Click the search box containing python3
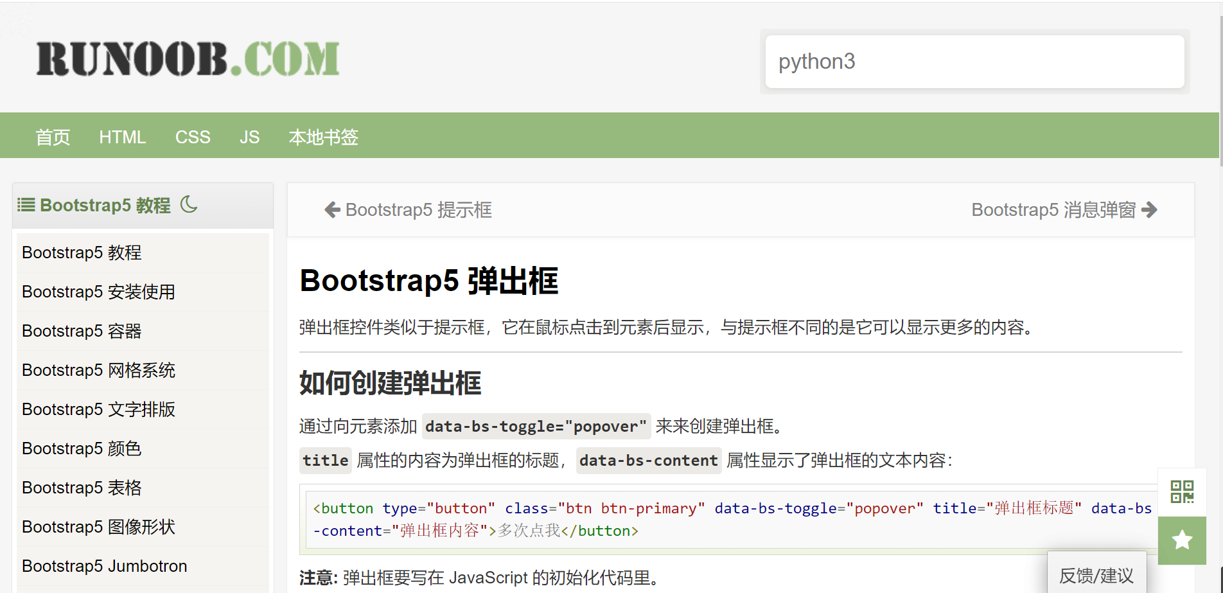The image size is (1223, 593). pyautogui.click(x=974, y=62)
